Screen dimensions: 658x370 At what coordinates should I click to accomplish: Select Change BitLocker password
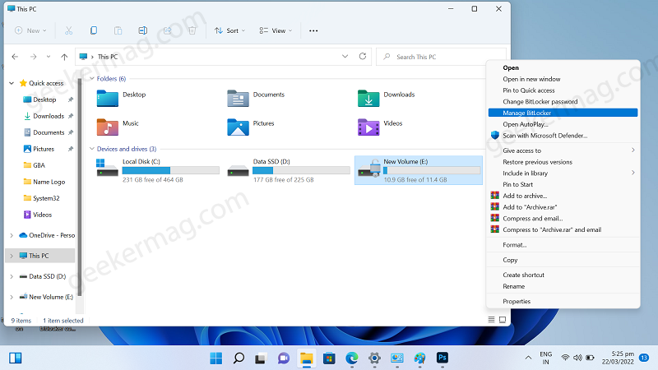pos(563,101)
